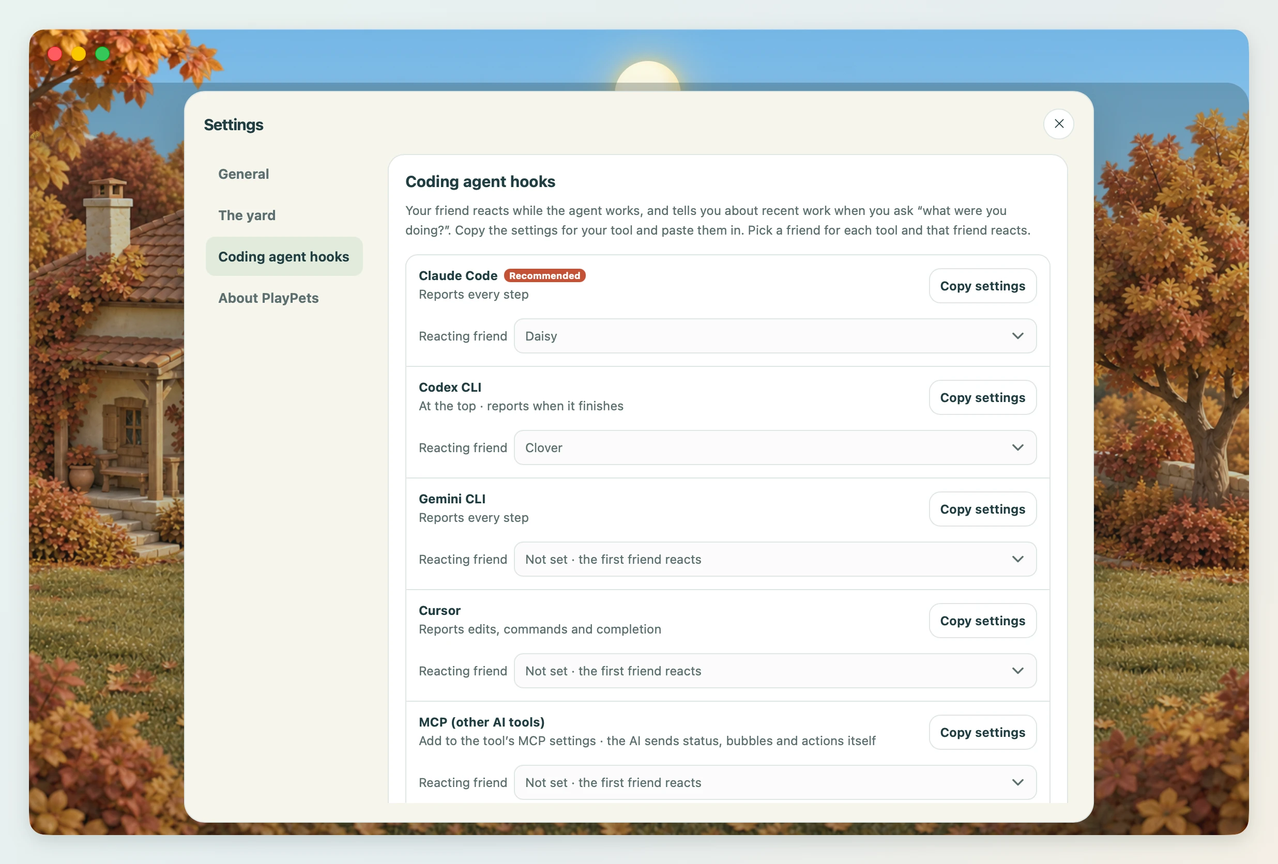Viewport: 1278px width, 864px height.
Task: Click the red macOS close window button
Action: 54,53
